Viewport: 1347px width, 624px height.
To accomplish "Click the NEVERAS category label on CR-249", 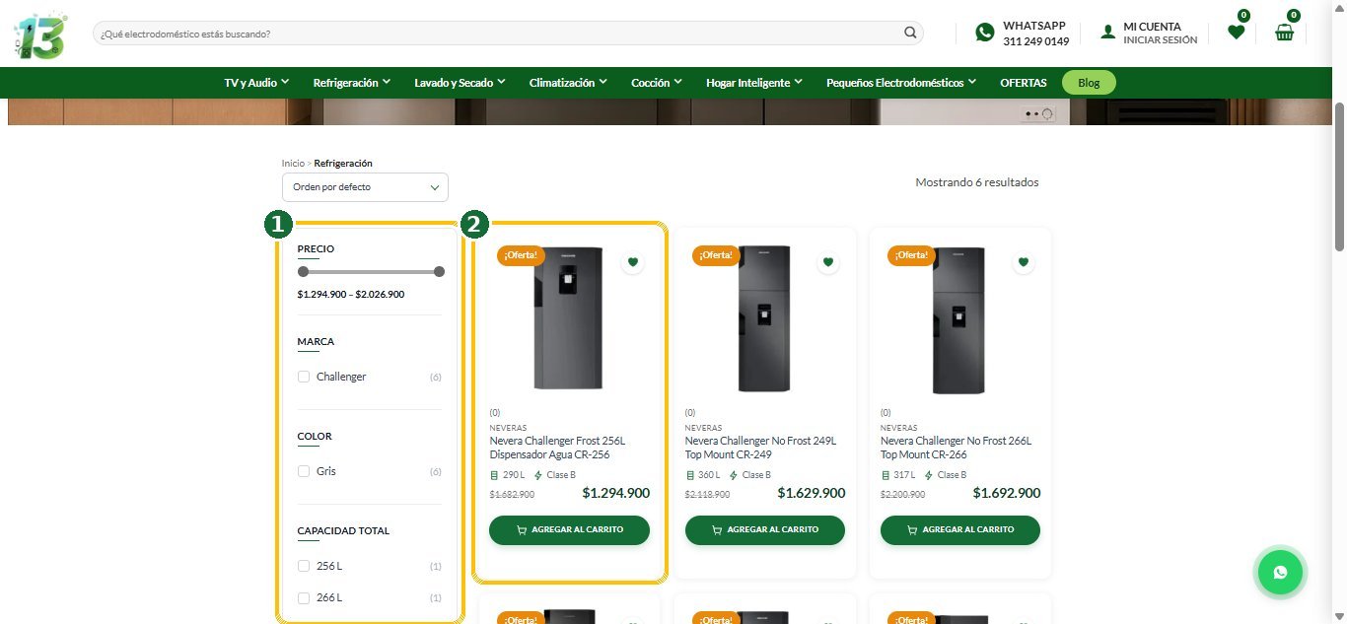I will [x=703, y=428].
